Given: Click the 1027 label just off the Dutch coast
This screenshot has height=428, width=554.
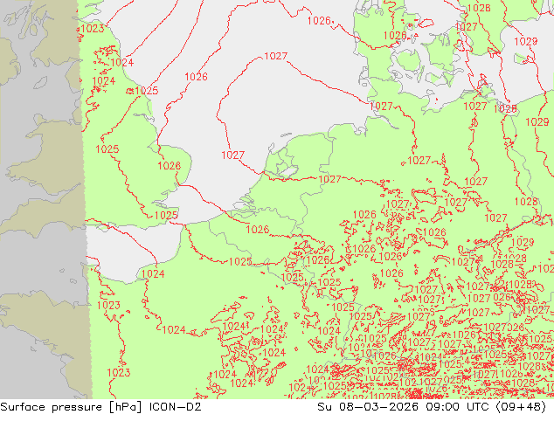Looking at the screenshot, I should [x=232, y=155].
